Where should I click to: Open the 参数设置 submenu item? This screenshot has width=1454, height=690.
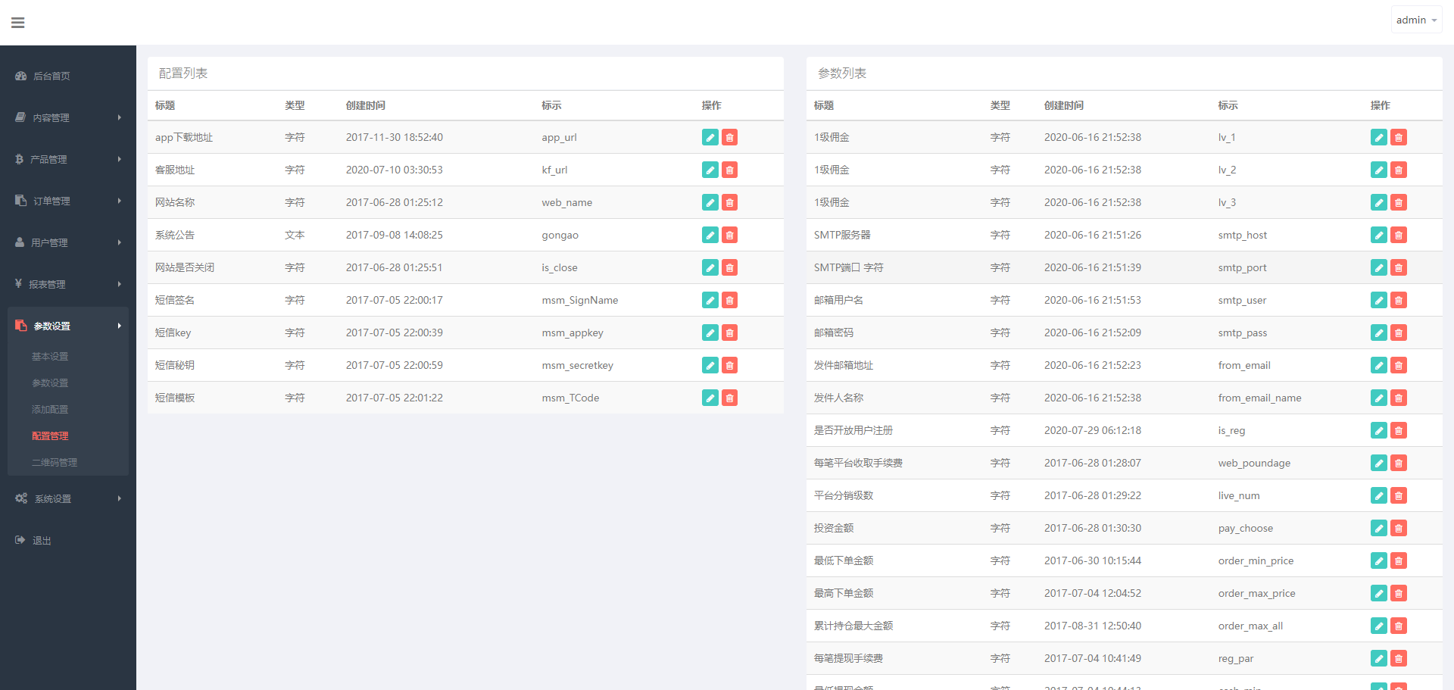click(x=50, y=382)
